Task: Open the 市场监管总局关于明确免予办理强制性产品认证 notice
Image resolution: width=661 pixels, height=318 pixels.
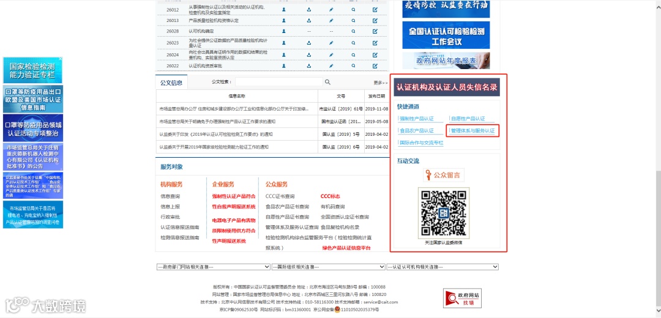Action: [217, 121]
